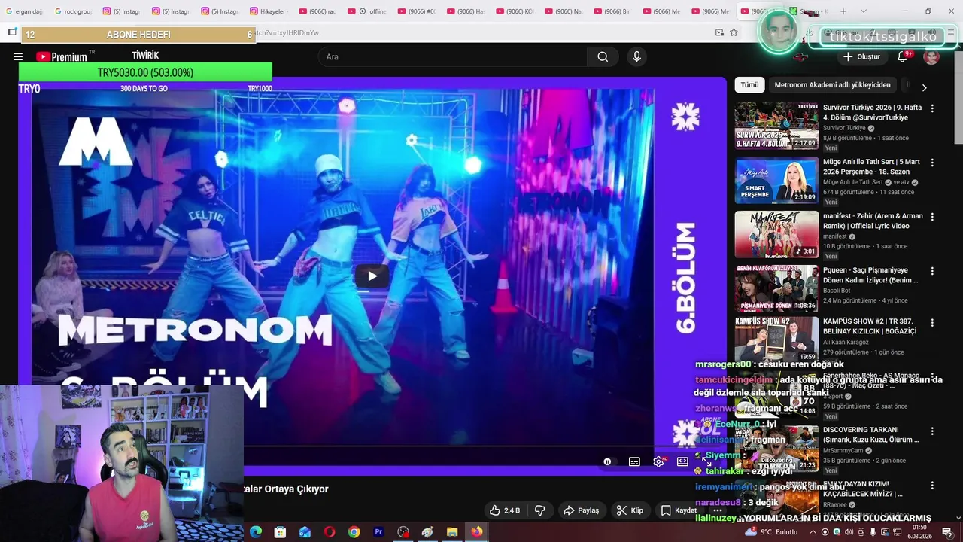The image size is (963, 542).
Task: Focus the Ara search field
Action: (452, 56)
